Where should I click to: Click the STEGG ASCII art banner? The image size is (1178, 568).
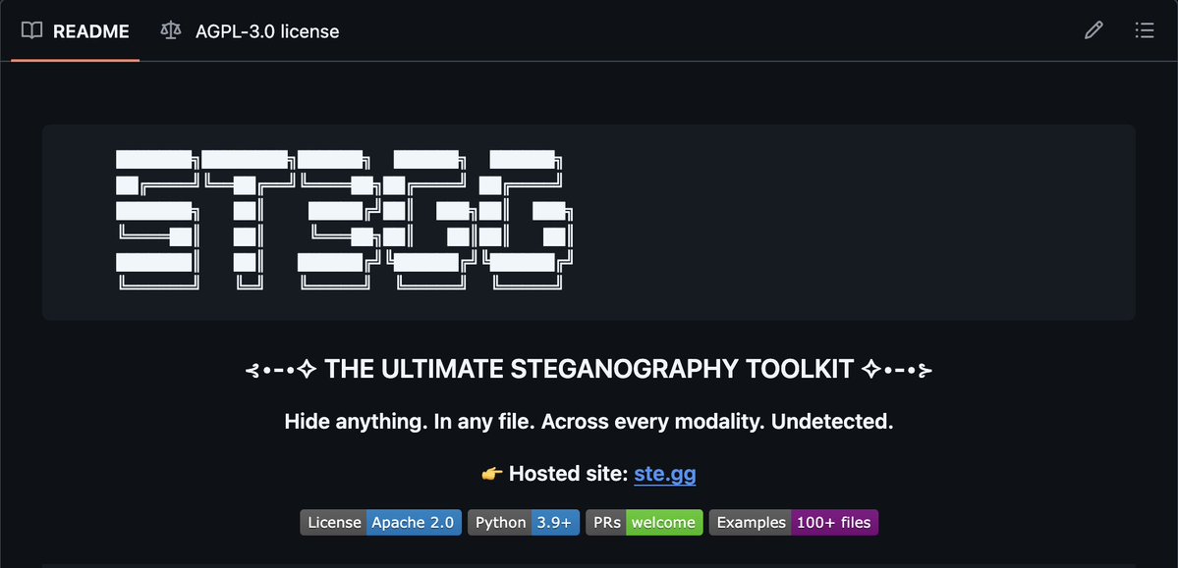click(x=344, y=220)
